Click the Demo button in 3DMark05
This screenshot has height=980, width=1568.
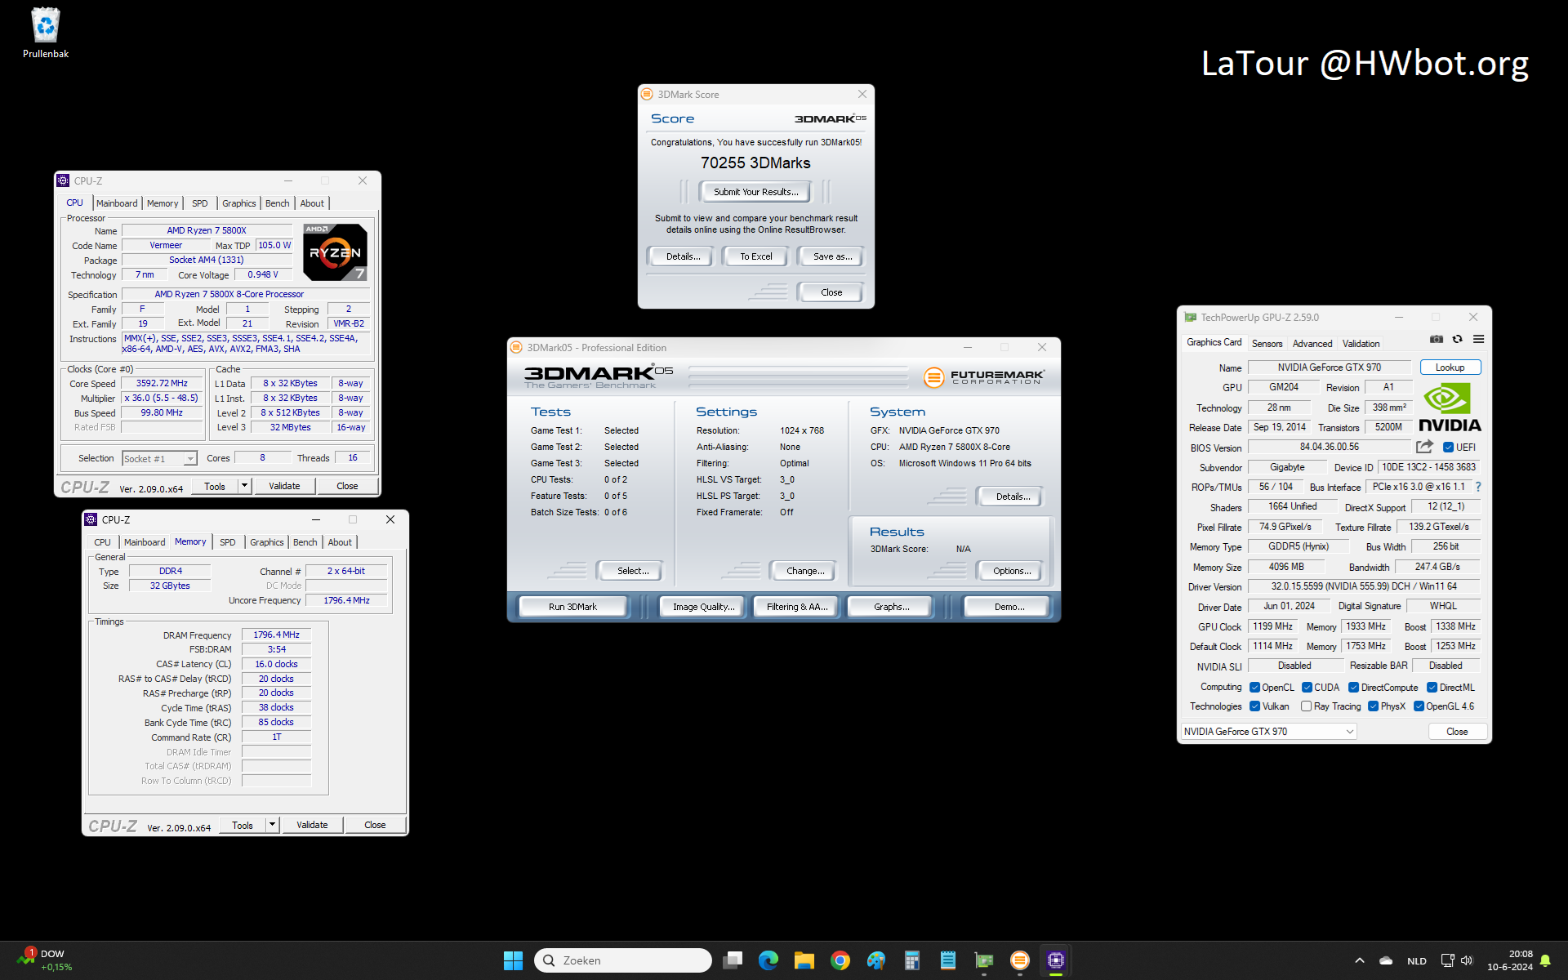1009,607
